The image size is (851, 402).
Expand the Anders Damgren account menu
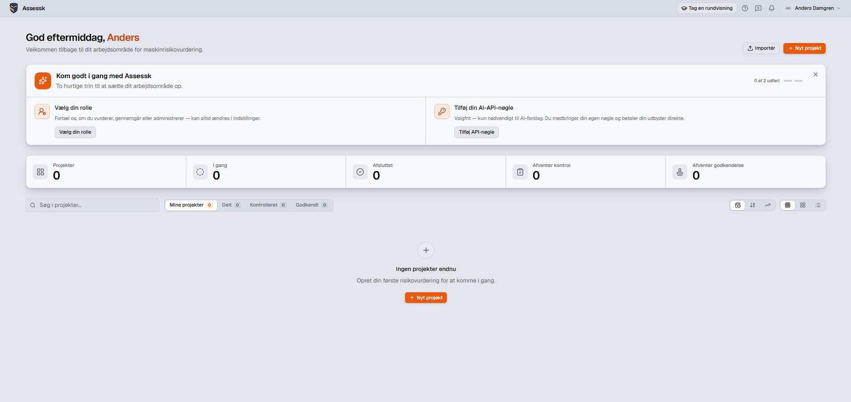pyautogui.click(x=812, y=8)
